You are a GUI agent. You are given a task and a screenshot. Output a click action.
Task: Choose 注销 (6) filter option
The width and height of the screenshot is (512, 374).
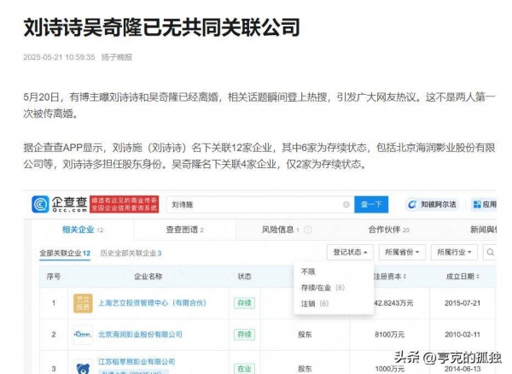tap(315, 303)
